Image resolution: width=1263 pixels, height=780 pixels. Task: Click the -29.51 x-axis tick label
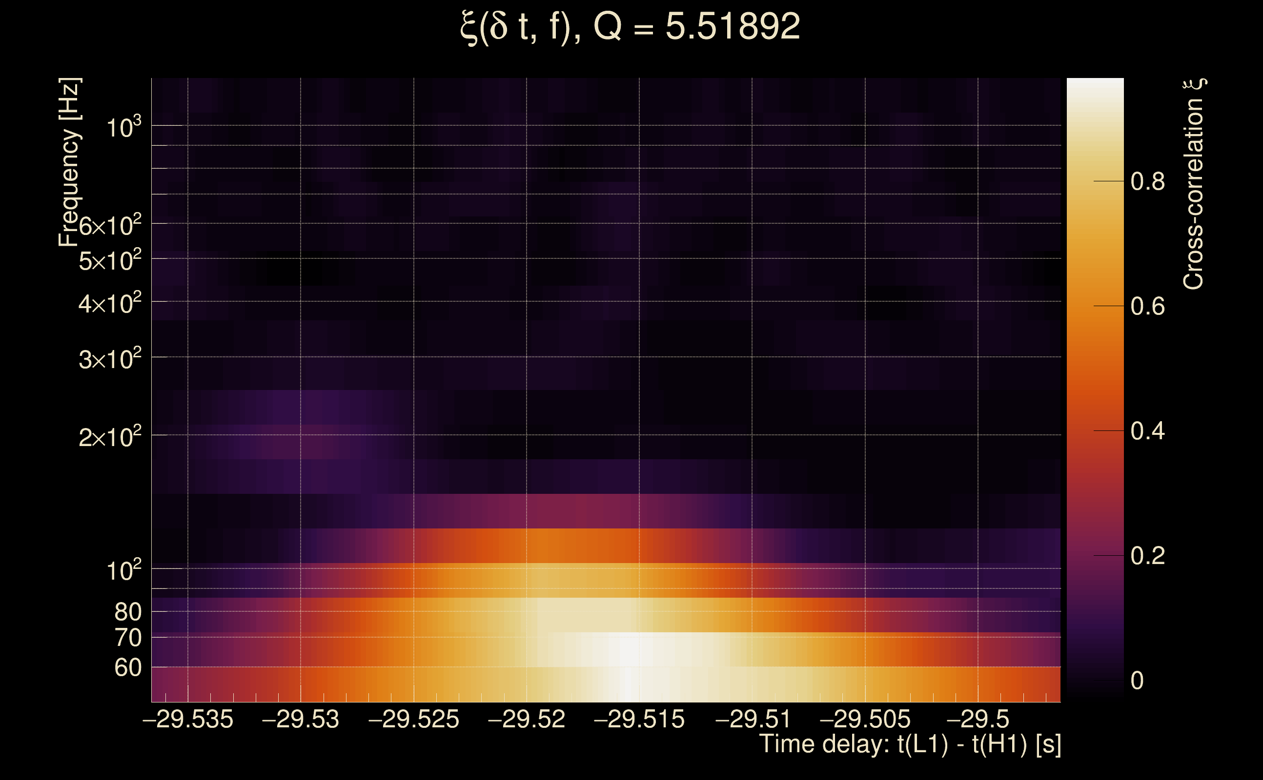click(753, 719)
